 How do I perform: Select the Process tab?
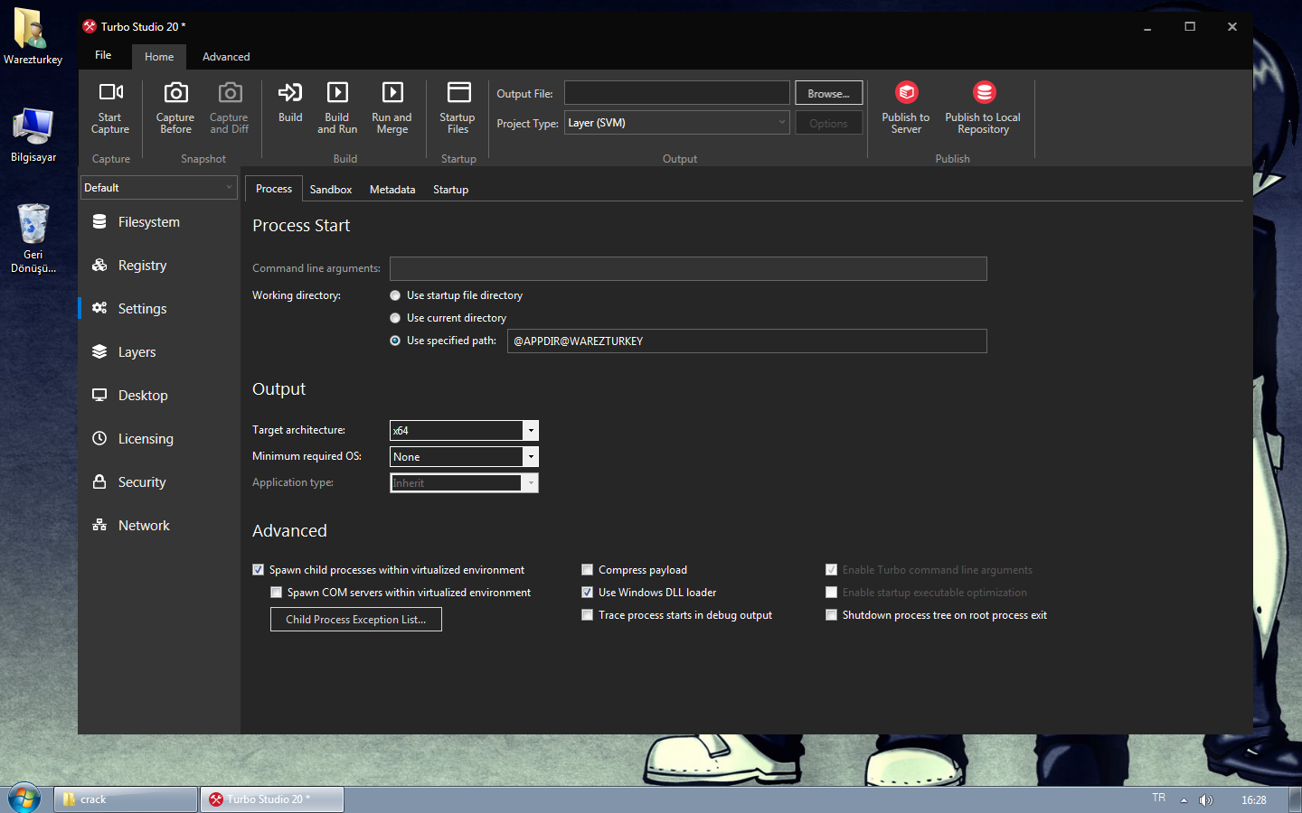[x=274, y=189]
